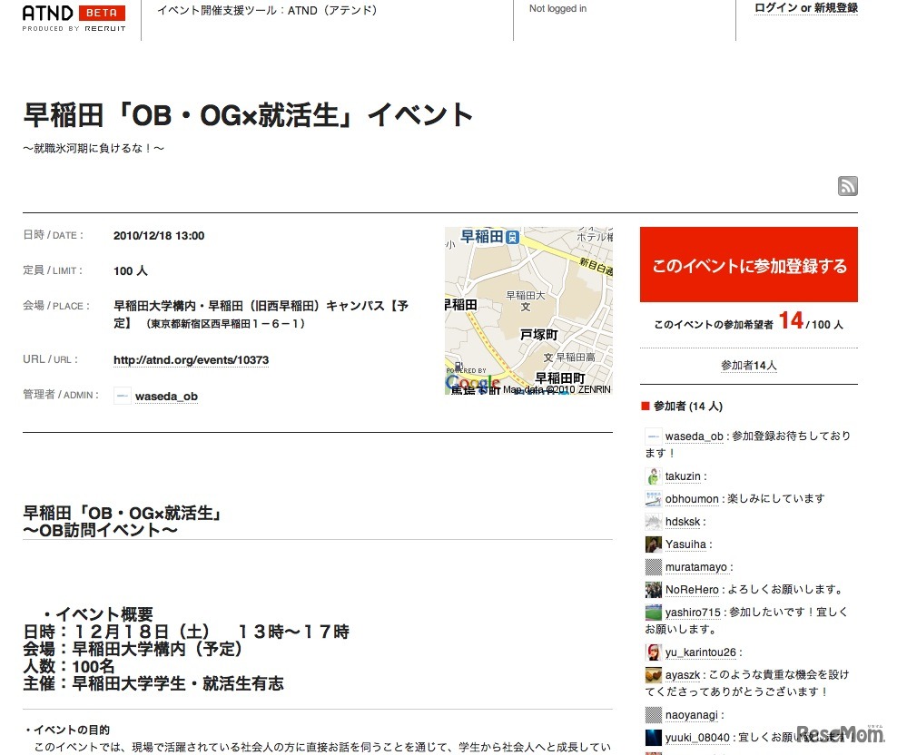Click the このイベントに参加登録する button

[748, 264]
